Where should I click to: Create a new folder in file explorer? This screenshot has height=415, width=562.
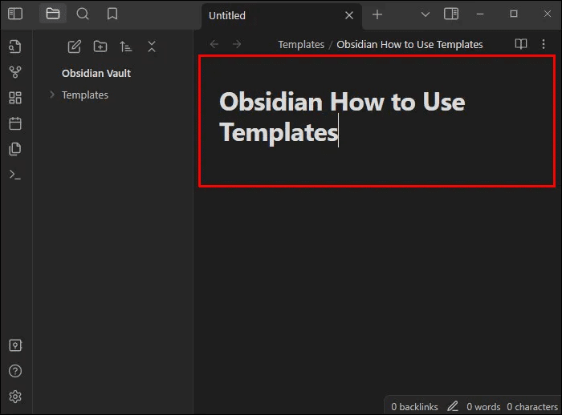point(100,46)
